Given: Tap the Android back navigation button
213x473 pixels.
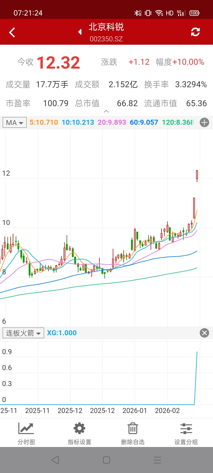Looking at the screenshot, I should (x=55, y=460).
